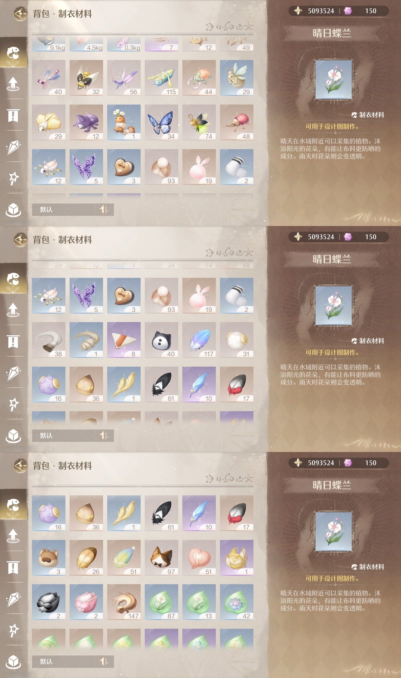Open the 默认 sort dropdown in topmost backpack view
This screenshot has width=401, height=678.
(x=64, y=209)
